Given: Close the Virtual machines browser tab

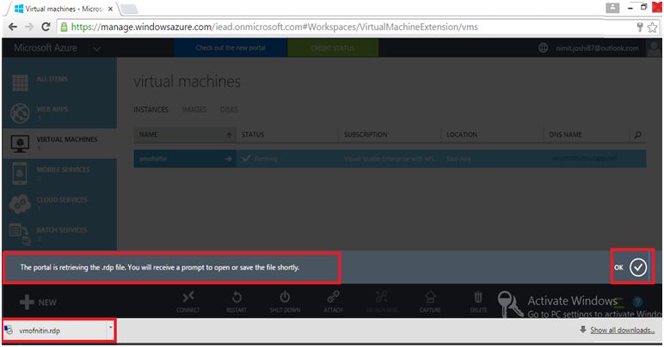Looking at the screenshot, I should (x=111, y=9).
